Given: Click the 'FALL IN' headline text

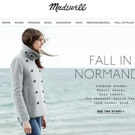Looking at the screenshot, I should 110,60.
